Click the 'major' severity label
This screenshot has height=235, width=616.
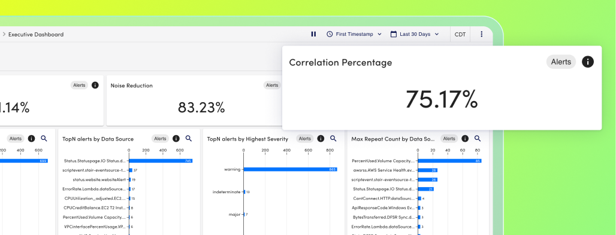pyautogui.click(x=234, y=215)
